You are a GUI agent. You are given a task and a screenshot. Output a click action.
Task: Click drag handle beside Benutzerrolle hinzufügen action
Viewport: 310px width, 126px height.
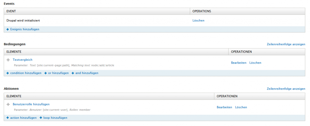(x=8, y=104)
